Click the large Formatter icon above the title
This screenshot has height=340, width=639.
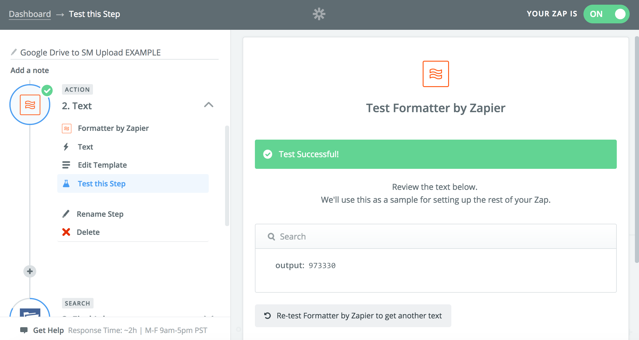[436, 74]
